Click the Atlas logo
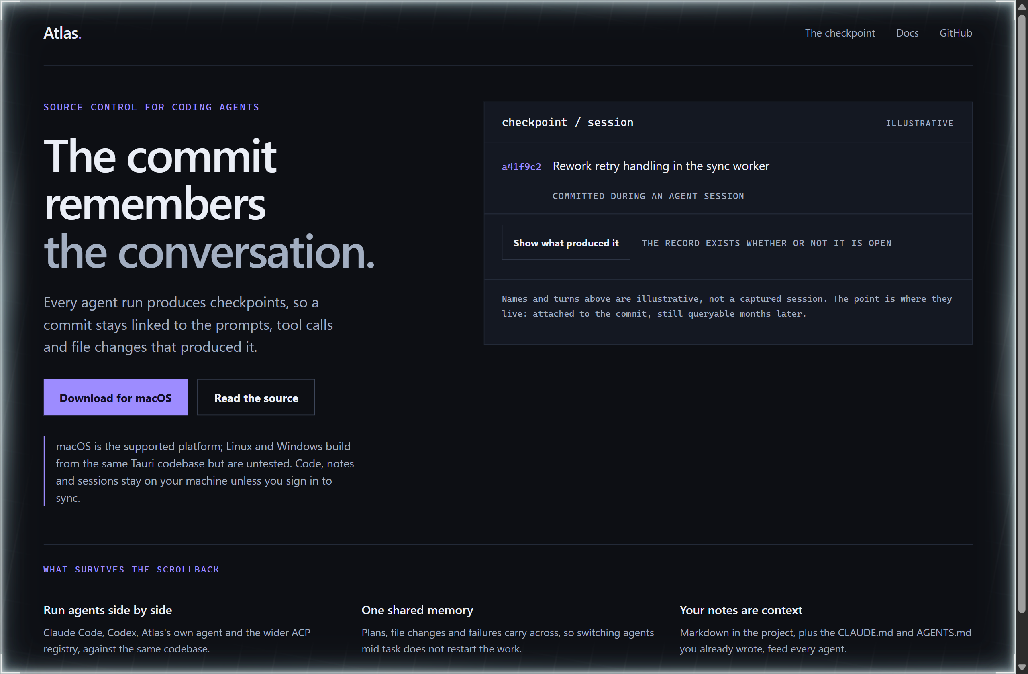Screen dimensions: 1028x674 (62, 33)
